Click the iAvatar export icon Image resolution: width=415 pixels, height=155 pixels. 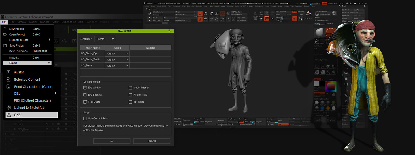click(x=9, y=72)
